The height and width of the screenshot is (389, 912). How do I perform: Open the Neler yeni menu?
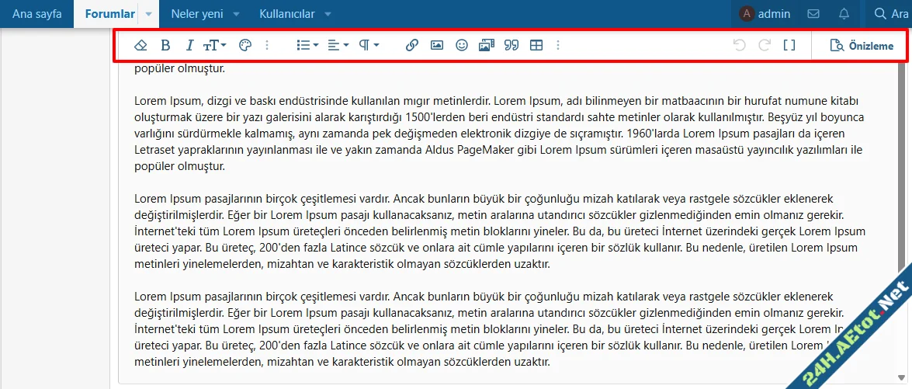click(x=196, y=14)
